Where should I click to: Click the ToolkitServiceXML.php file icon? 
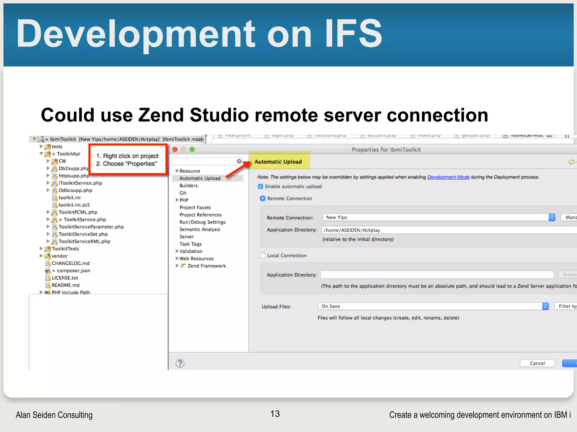(54, 242)
